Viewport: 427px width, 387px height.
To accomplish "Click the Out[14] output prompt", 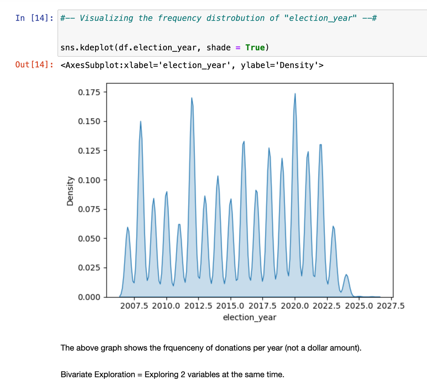I will [35, 65].
